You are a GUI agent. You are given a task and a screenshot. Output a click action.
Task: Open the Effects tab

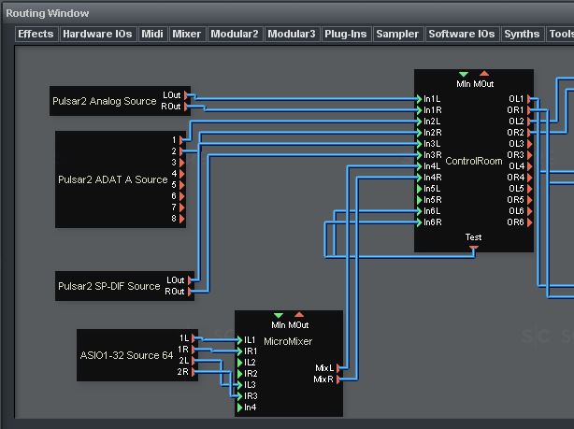tap(36, 34)
